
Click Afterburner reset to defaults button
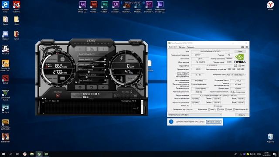(92, 87)
